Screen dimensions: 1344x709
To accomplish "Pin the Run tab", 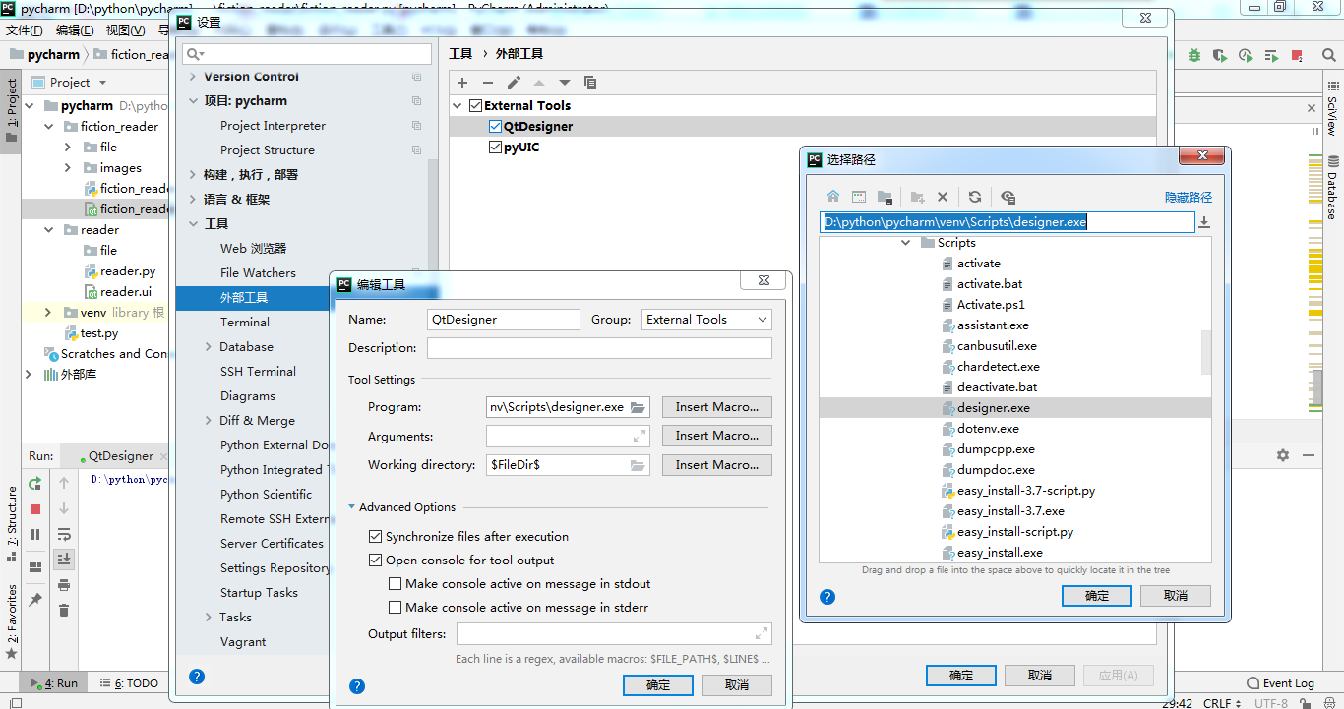I will pyautogui.click(x=35, y=600).
